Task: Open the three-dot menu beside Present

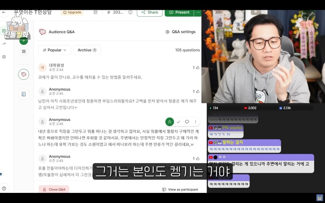Action: coord(198,12)
